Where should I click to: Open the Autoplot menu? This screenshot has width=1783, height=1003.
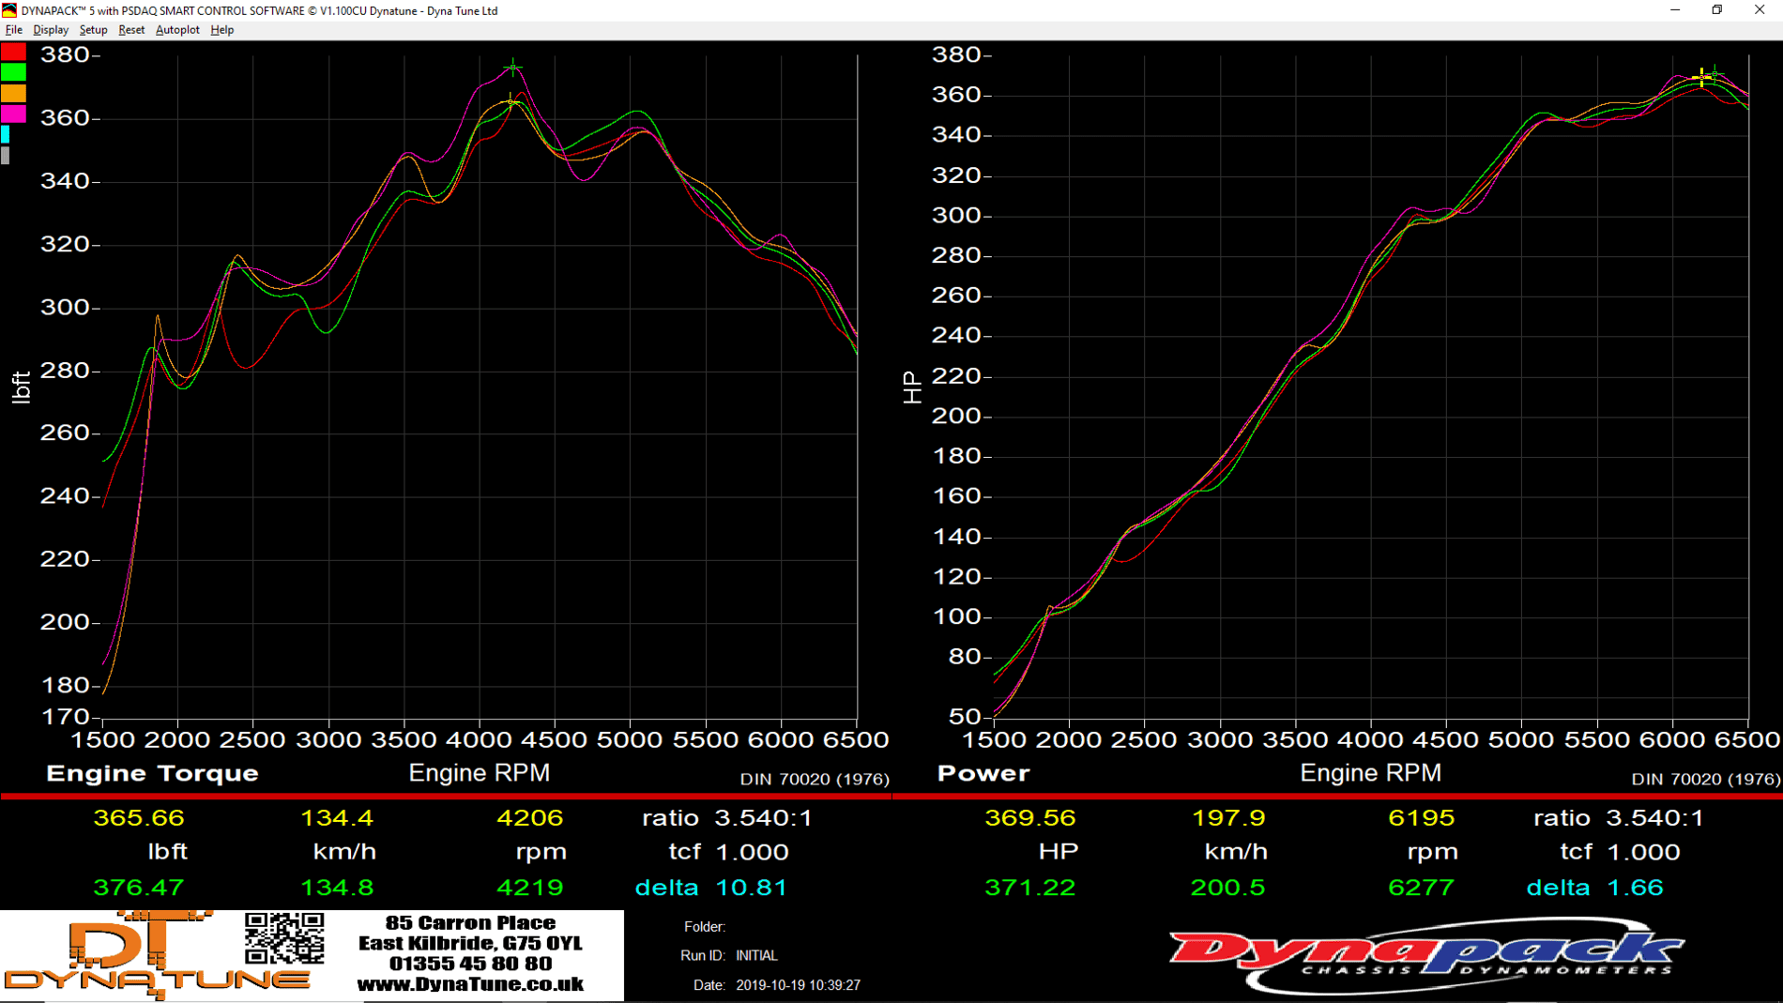177,30
